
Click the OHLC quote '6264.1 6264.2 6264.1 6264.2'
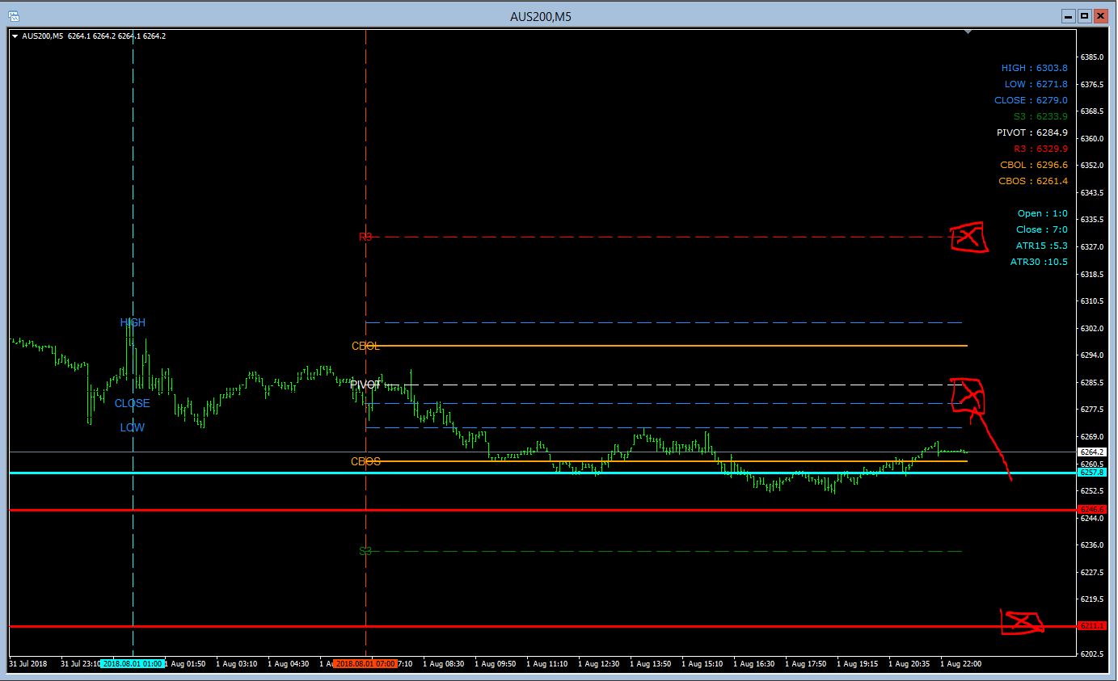tap(117, 36)
